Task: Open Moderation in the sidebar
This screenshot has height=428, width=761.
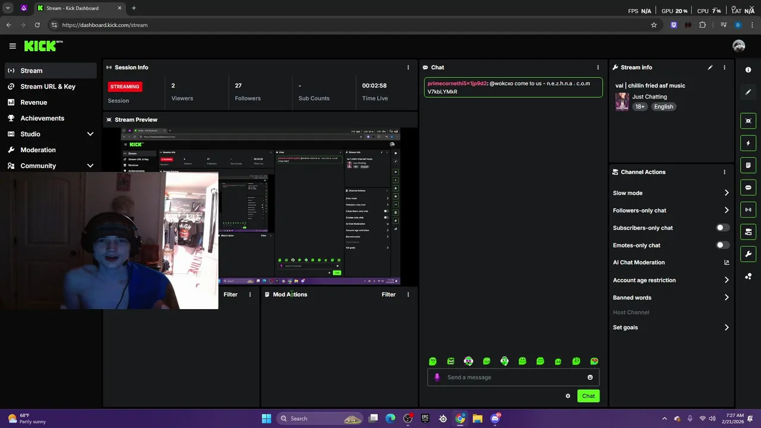Action: pos(51,150)
